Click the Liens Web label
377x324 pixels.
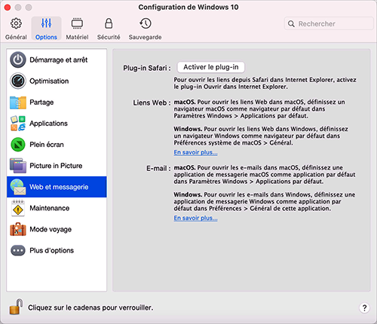pos(152,103)
